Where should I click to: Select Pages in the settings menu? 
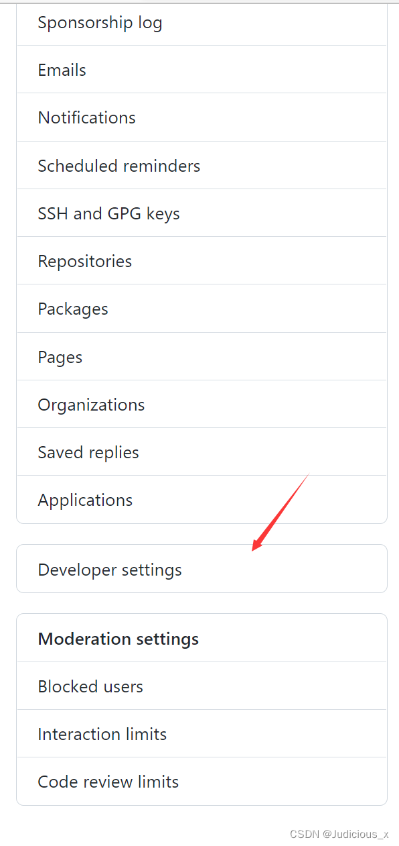click(202, 357)
